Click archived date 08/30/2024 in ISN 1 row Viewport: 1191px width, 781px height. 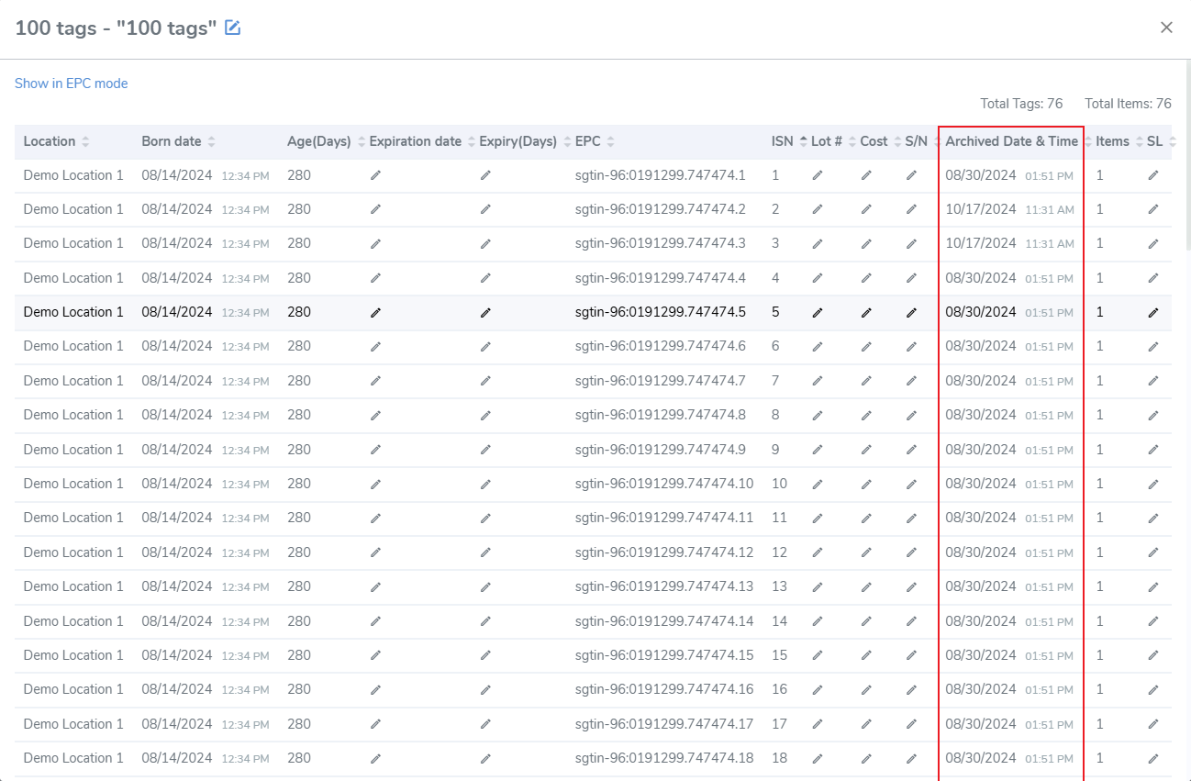[981, 175]
